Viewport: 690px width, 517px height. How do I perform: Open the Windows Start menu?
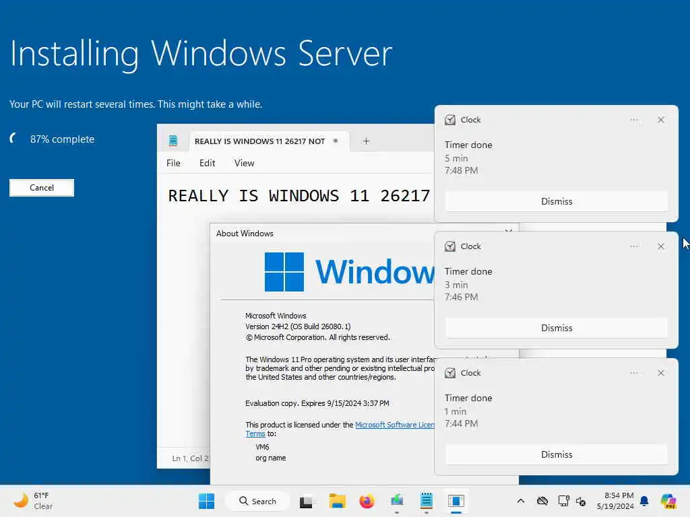(x=206, y=501)
